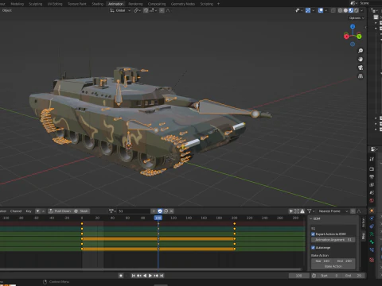Jump to the last frame
This screenshot has height=286, width=382.
162,276
